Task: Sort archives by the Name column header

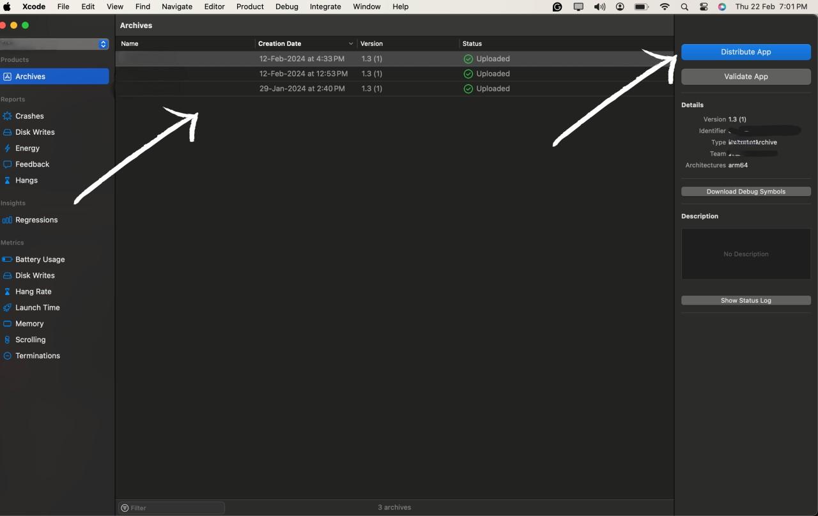Action: pos(185,43)
